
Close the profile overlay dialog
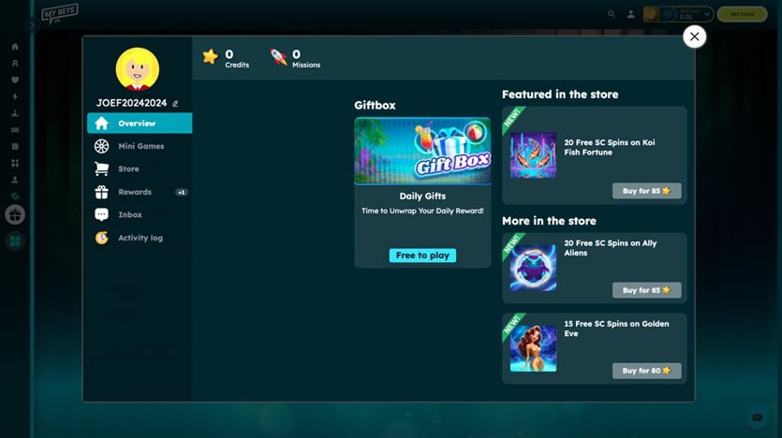(x=694, y=36)
